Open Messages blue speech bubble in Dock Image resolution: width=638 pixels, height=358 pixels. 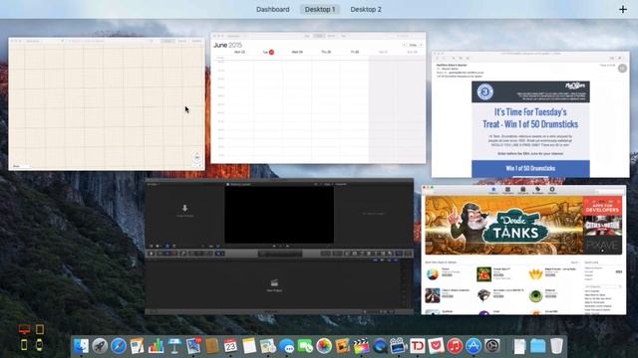click(x=287, y=346)
